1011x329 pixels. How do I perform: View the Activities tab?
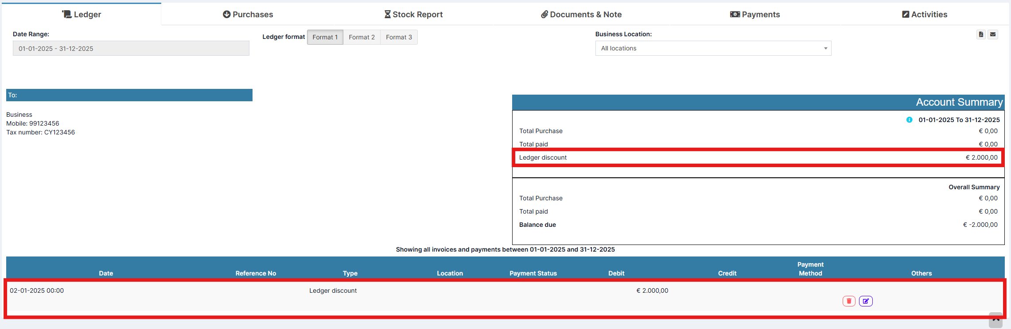click(x=925, y=15)
